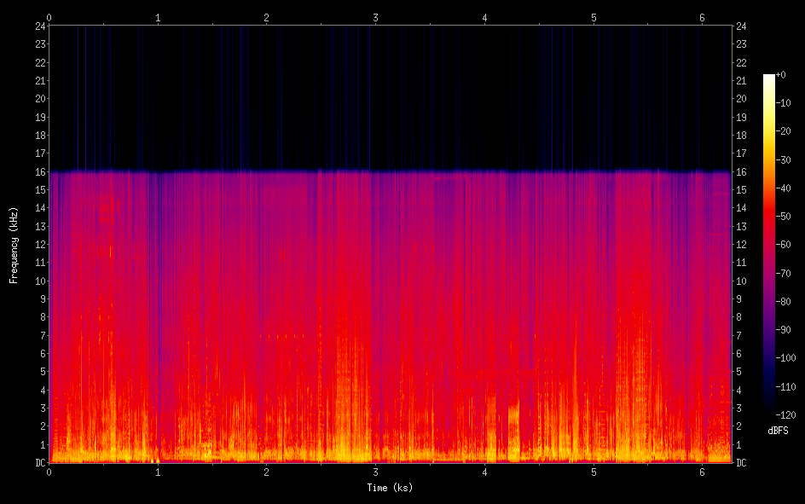This screenshot has height=504, width=805.
Task: Click the -30 label on the dBFS scale
Action: (784, 160)
